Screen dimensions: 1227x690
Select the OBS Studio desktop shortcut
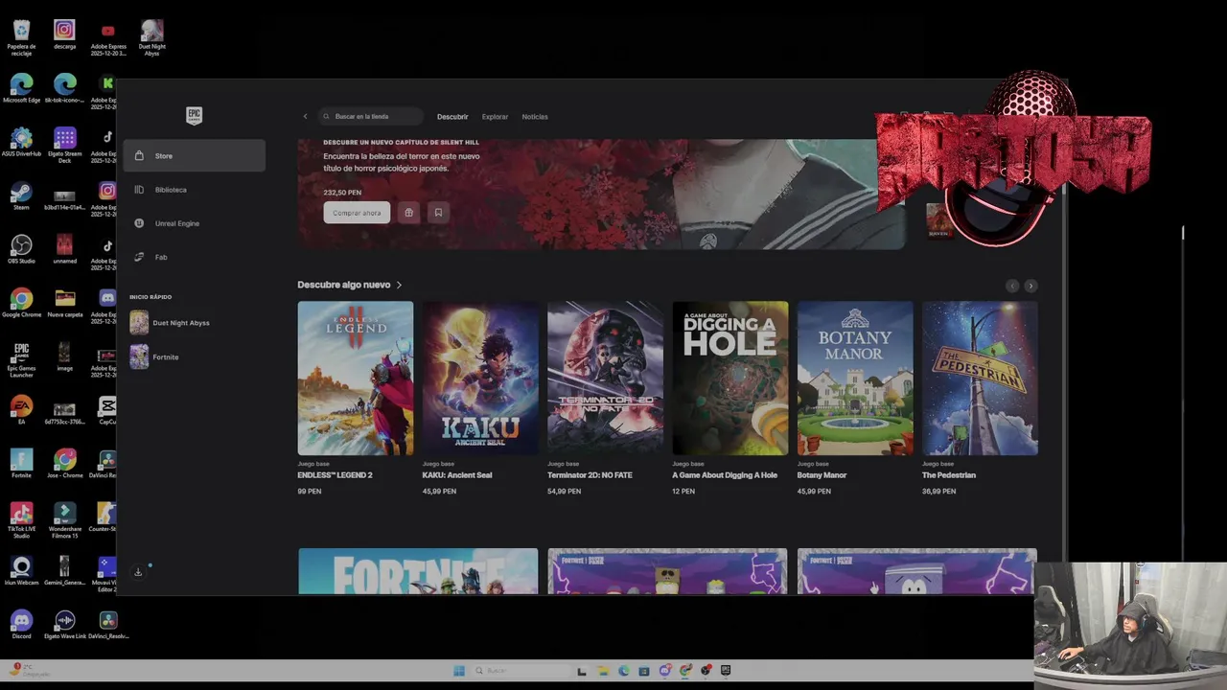tap(21, 250)
